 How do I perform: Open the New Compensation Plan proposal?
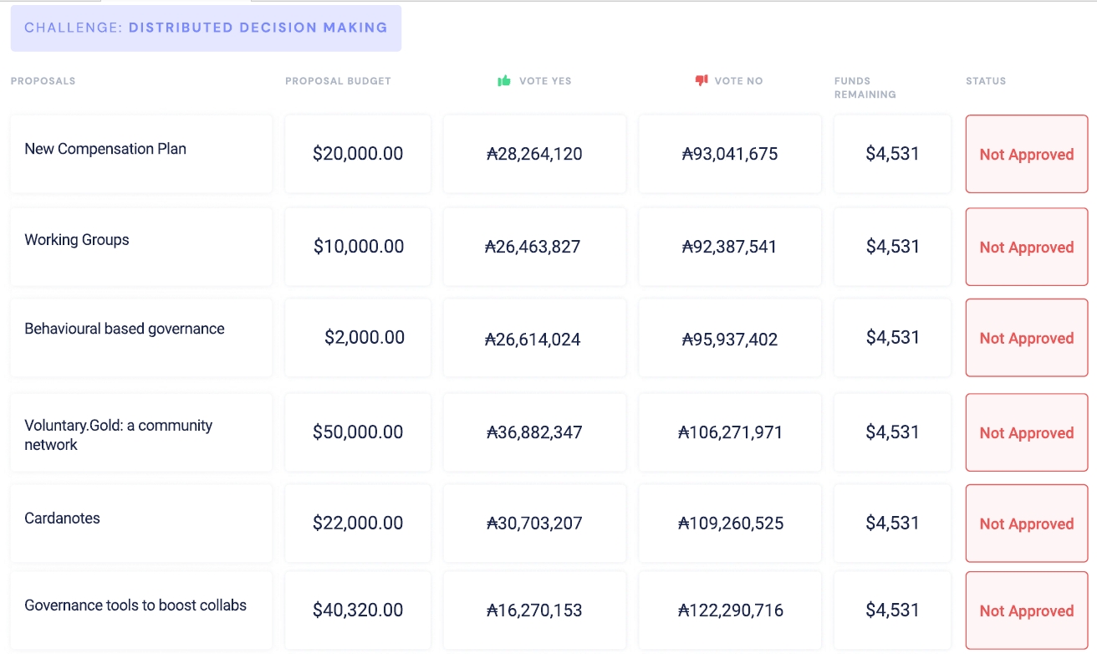[x=105, y=149]
